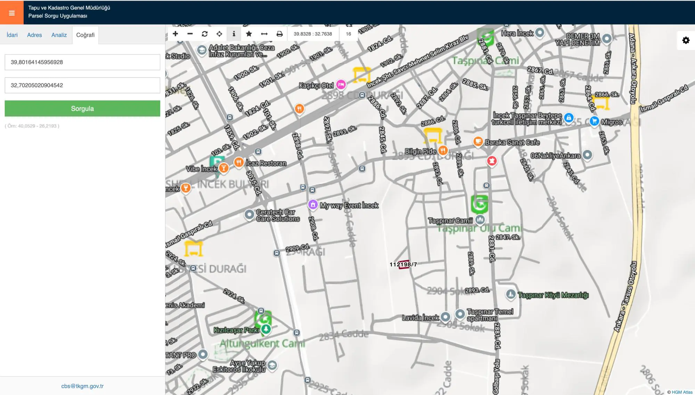
Task: Click the Icaz Restoran marker
Action: 239,162
